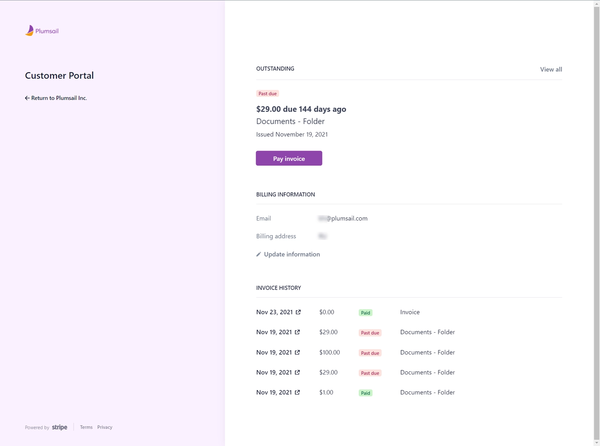Click the '$29.00 due 144 days ago' heading
Screen dimensions: 600x446
(301, 109)
